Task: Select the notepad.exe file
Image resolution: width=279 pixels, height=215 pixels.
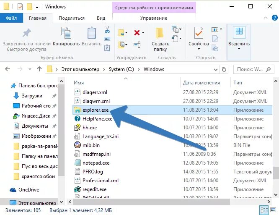Action: 96,163
